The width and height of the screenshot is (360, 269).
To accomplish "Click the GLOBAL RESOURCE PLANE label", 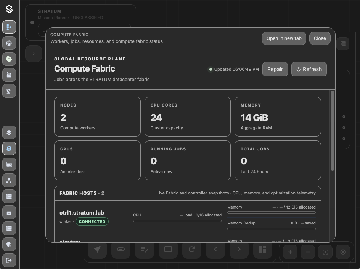I will pyautogui.click(x=90, y=59).
